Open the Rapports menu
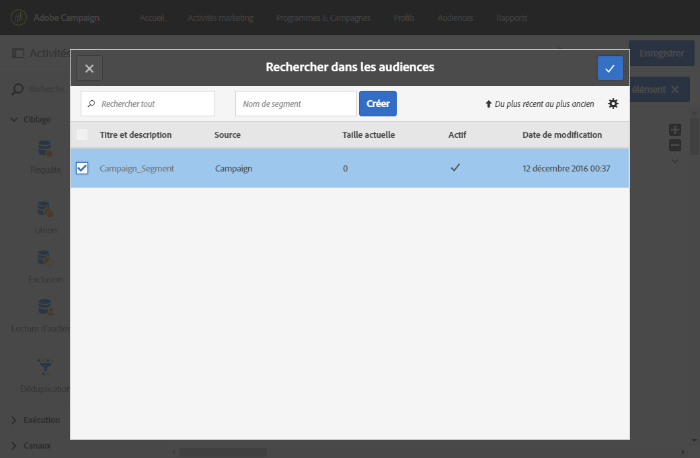 512,18
